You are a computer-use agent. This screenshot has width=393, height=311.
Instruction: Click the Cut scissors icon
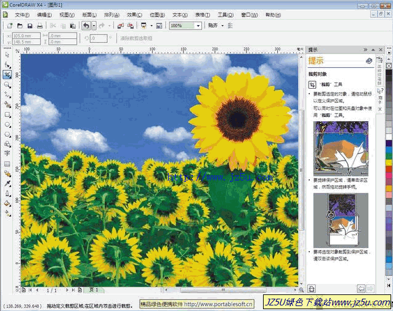53,26
